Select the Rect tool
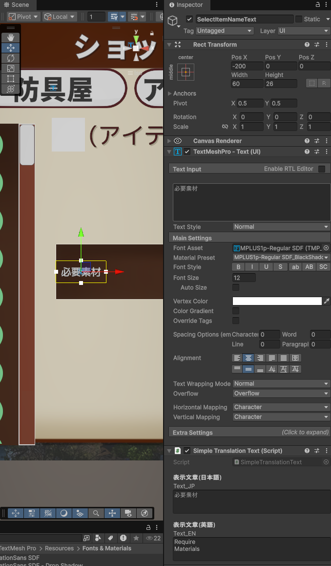331x566 pixels. [11, 79]
